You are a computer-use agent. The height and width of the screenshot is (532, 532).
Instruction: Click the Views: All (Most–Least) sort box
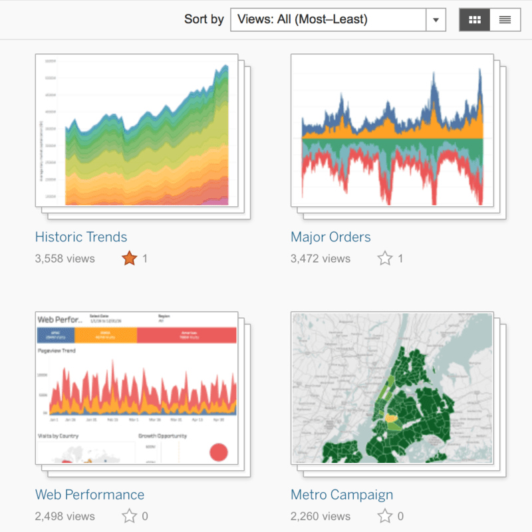[328, 20]
